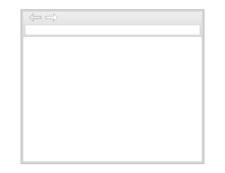
Task: Navigate to the previous page with the toolbar arrow
Action: (35, 18)
